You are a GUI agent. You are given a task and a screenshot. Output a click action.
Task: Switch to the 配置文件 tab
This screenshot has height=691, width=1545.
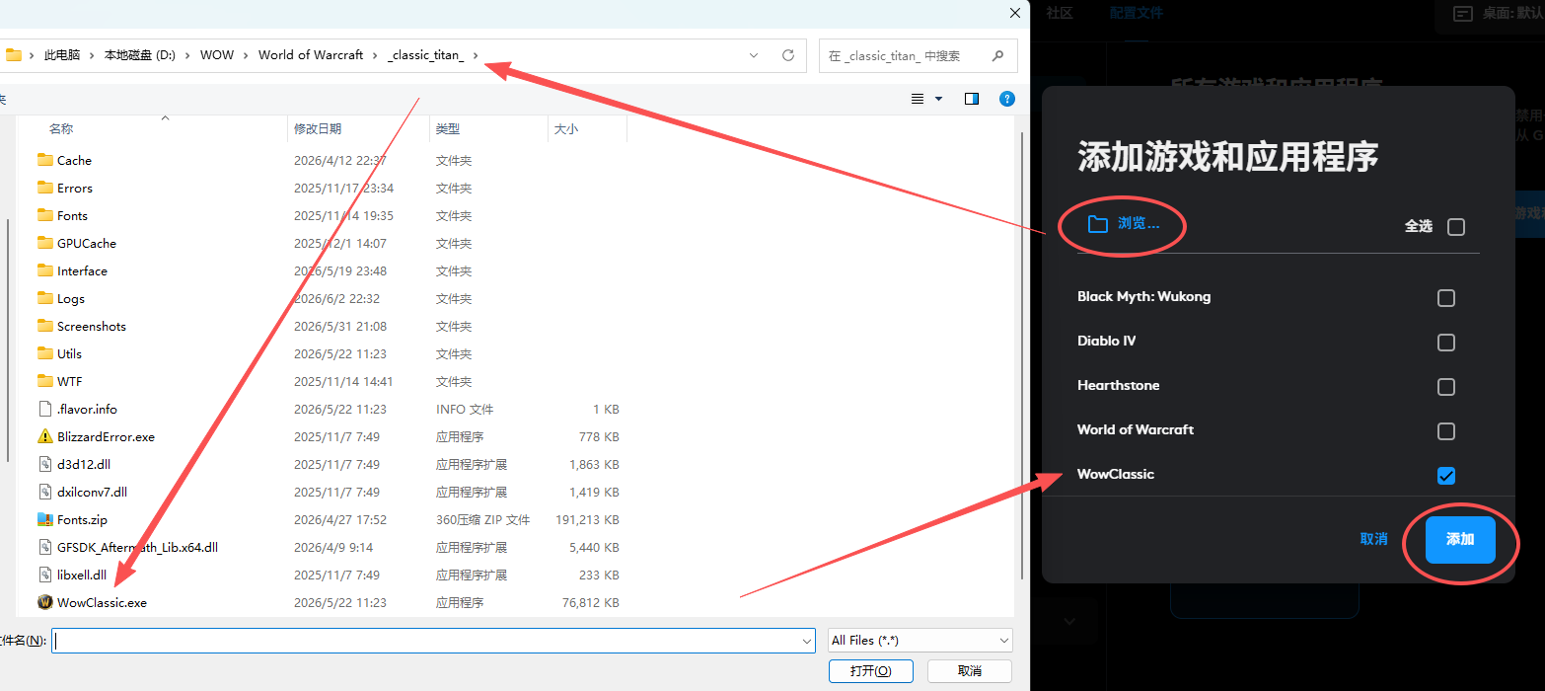(x=1136, y=13)
